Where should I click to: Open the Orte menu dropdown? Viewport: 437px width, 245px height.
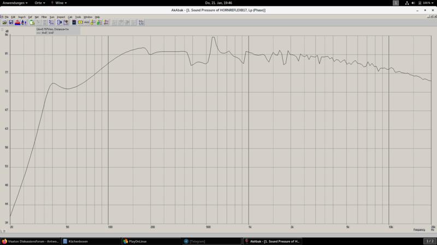40,3
